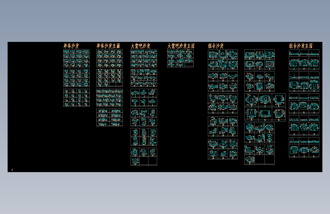The image size is (330, 214).
Task: Click the 单体沙发 heading text
Action: 71,46
